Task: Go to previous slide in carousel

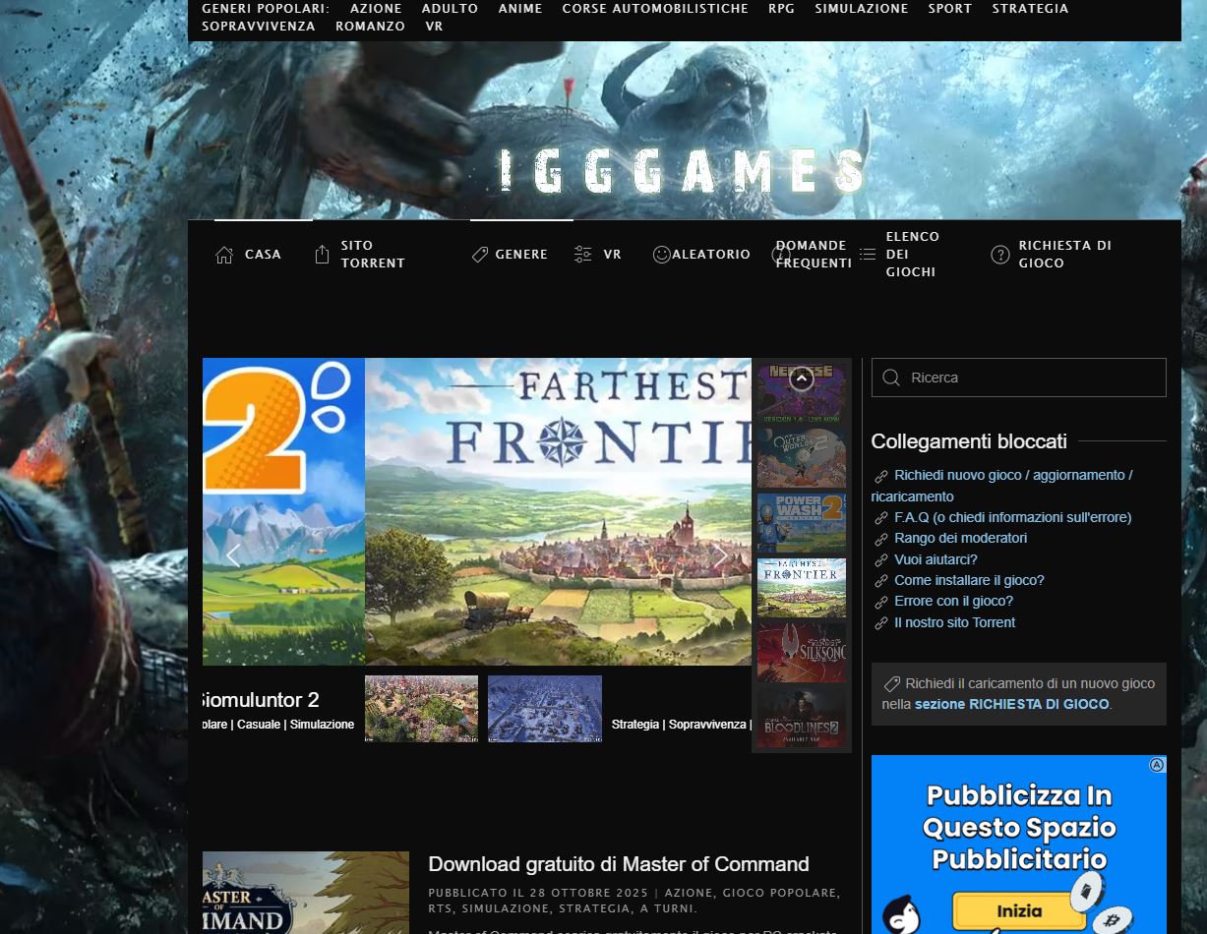Action: coord(233,555)
